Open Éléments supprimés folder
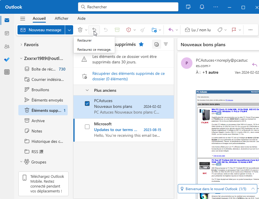Screen dimensions: 259x199 43,110
